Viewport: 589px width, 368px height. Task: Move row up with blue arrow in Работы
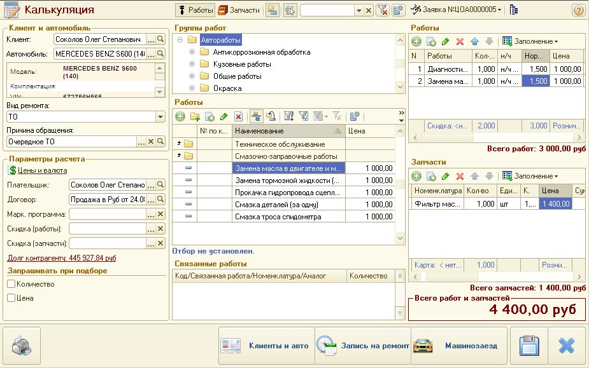474,41
